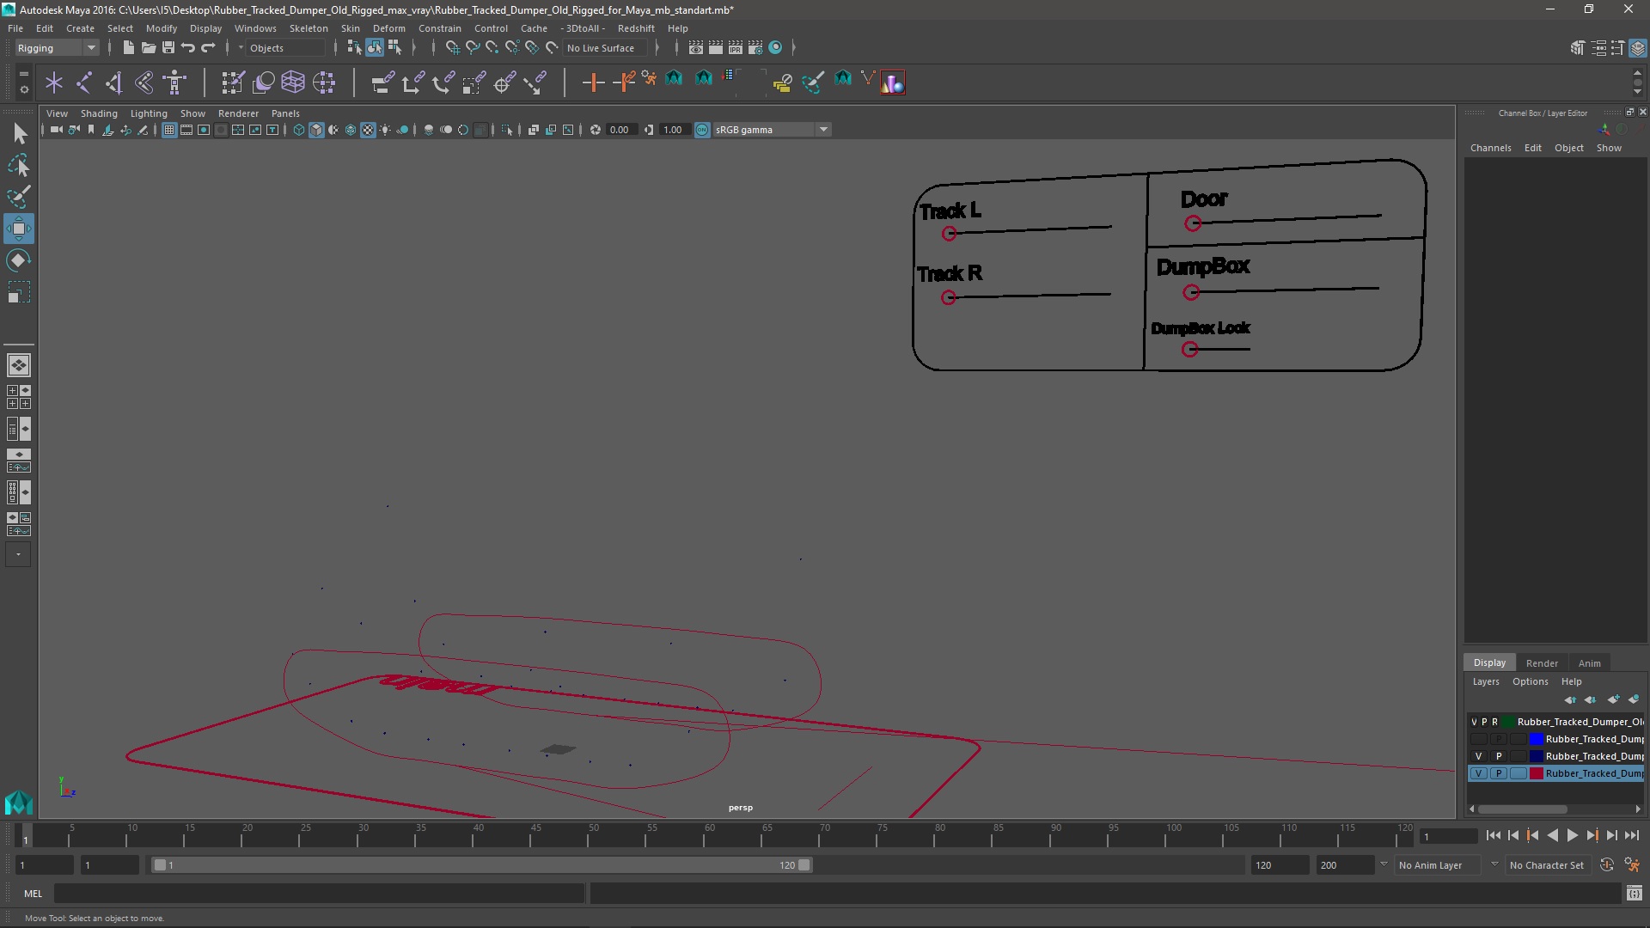Click the Open Scene folder icon
Viewport: 1650px width, 928px height.
pyautogui.click(x=148, y=48)
